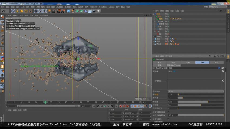Screen dimensions: 230x129
Task: Switch to the Phong attribute tab
Action: 174,65
